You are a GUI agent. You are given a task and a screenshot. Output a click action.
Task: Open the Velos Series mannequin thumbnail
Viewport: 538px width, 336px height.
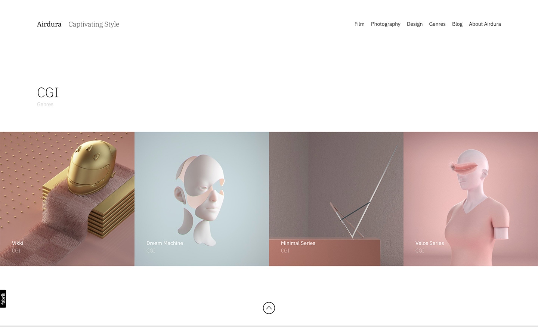point(471,199)
